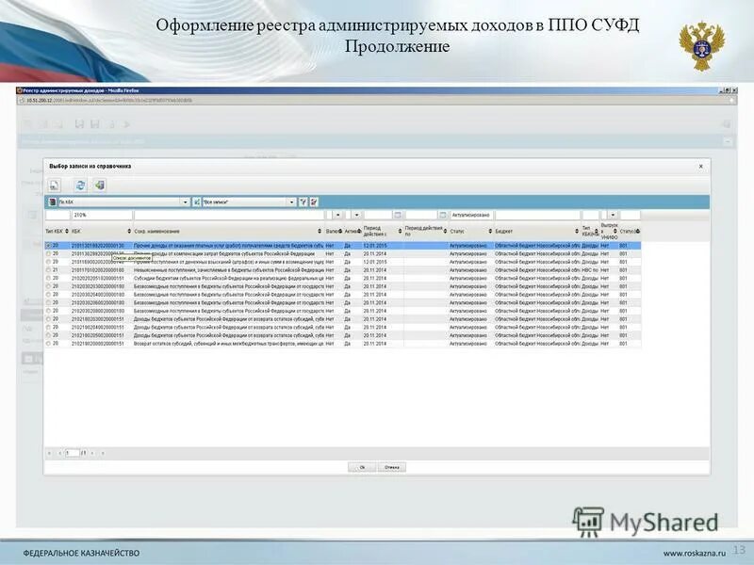Go to last page in pager
This screenshot has height=565, width=754.
pyautogui.click(x=103, y=453)
